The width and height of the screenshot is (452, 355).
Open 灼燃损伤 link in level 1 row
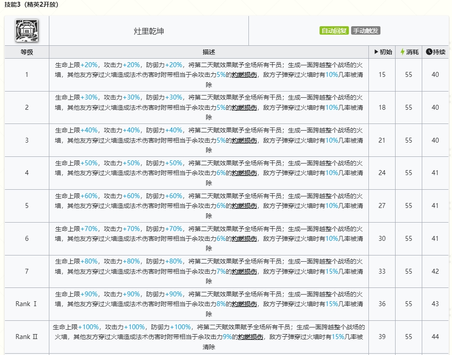244,75
